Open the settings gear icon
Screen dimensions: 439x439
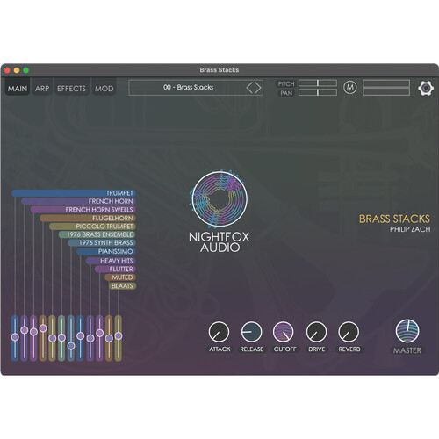[x=426, y=88]
